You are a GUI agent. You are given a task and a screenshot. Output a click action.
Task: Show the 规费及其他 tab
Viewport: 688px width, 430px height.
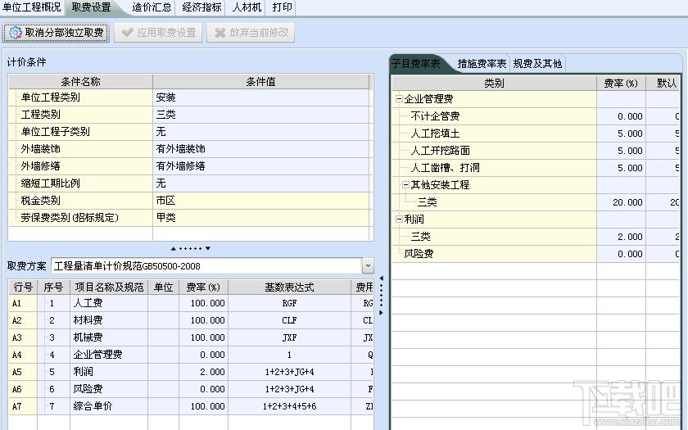tap(537, 63)
